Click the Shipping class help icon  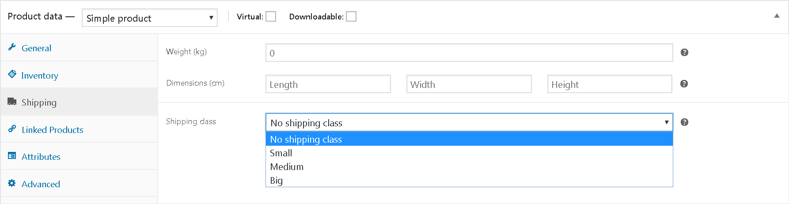(684, 122)
